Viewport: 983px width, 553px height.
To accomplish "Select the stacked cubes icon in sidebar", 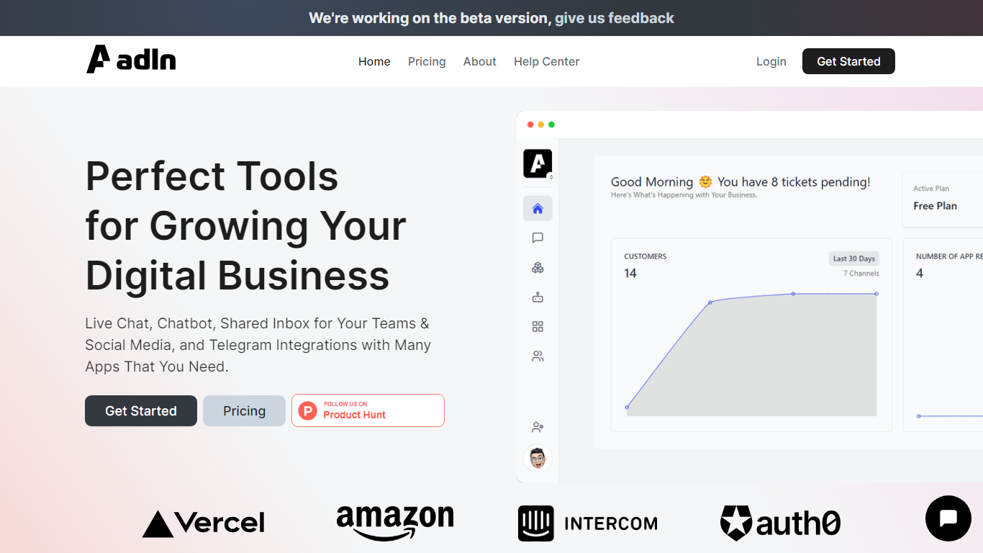I will [x=538, y=268].
